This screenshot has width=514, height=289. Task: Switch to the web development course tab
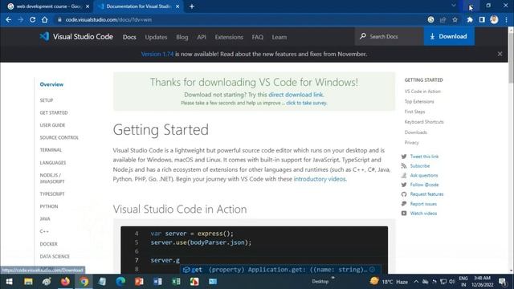click(48, 6)
